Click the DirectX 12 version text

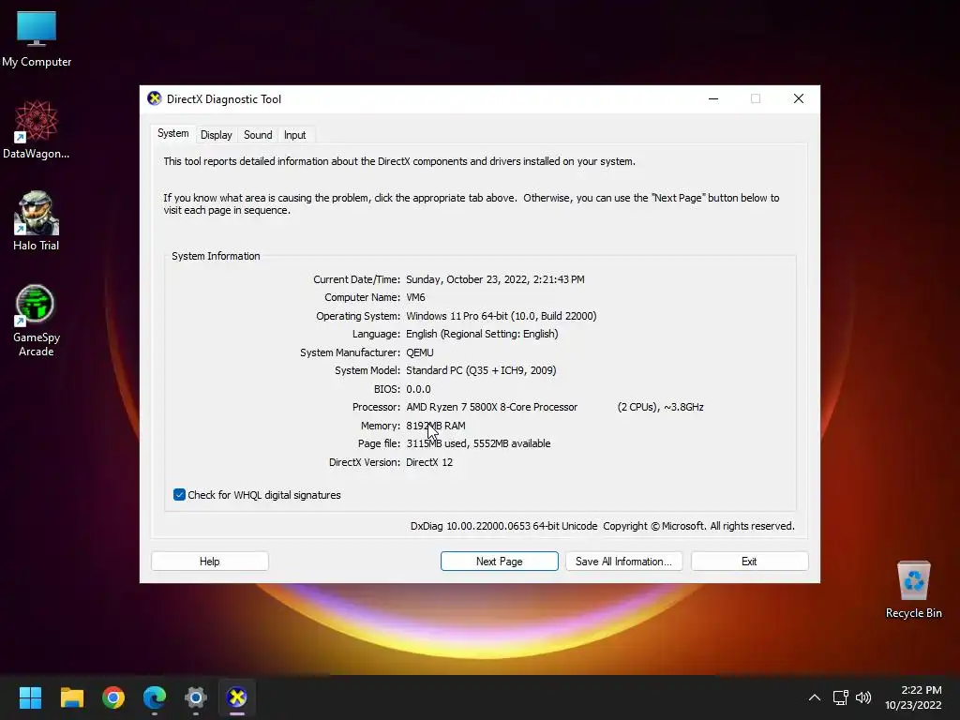point(429,462)
